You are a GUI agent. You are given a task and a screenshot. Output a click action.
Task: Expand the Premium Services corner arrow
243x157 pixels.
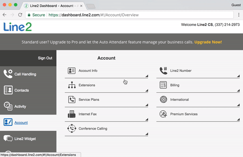point(239,119)
